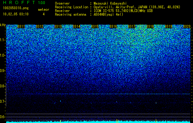Viewport: 193px width, 123px height.
Task: Click the date stamp 10.02.05 03:10
Action: 16,14
